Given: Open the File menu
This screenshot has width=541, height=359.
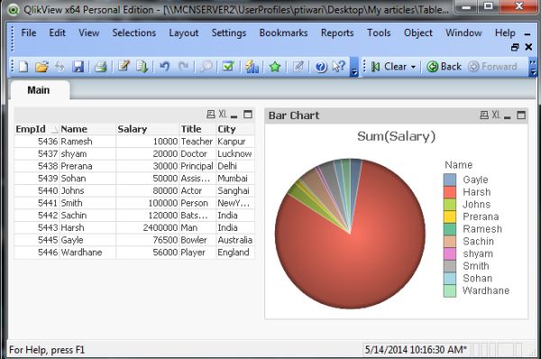Looking at the screenshot, I should (x=29, y=32).
